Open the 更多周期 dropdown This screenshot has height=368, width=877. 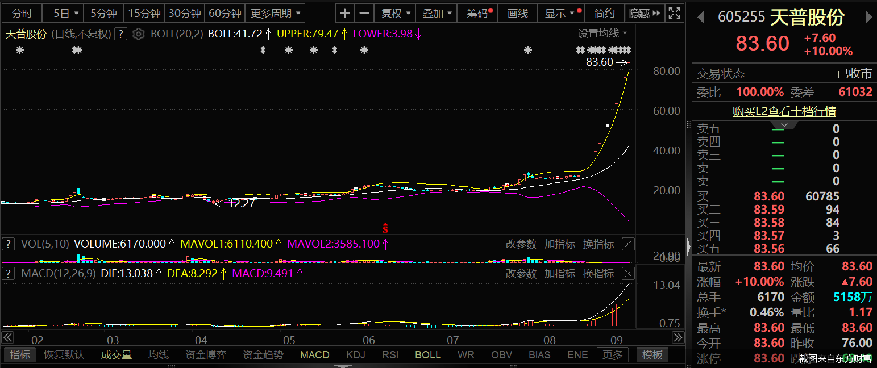[276, 13]
